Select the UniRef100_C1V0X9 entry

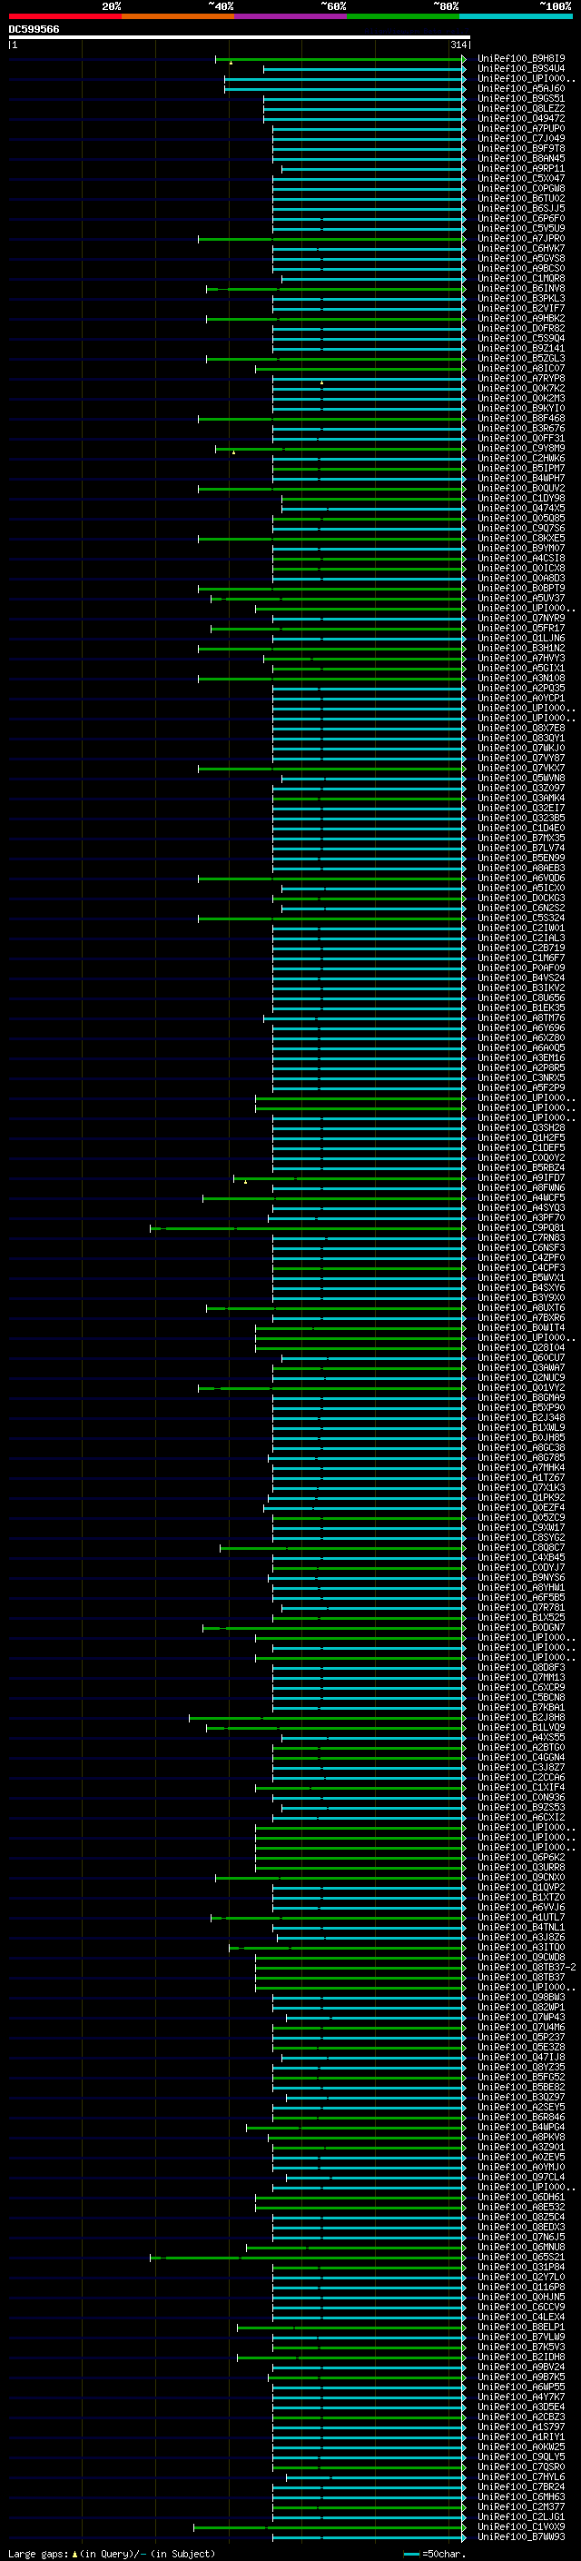point(520,2526)
